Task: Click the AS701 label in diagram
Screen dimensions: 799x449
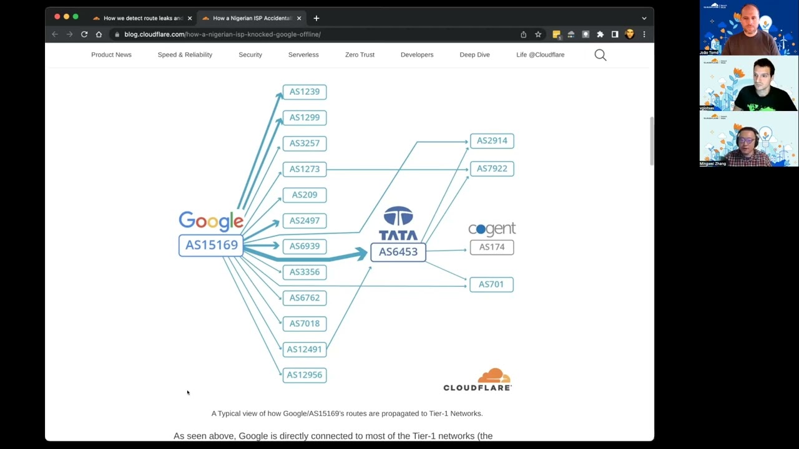Action: coord(491,284)
